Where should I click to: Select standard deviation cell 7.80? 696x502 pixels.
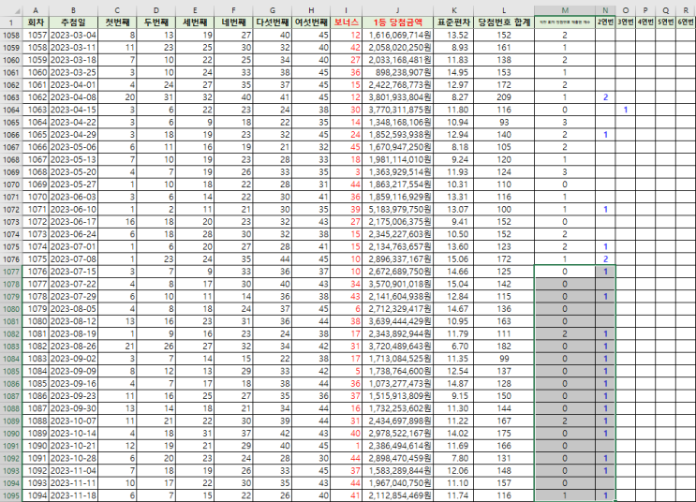[x=453, y=458]
